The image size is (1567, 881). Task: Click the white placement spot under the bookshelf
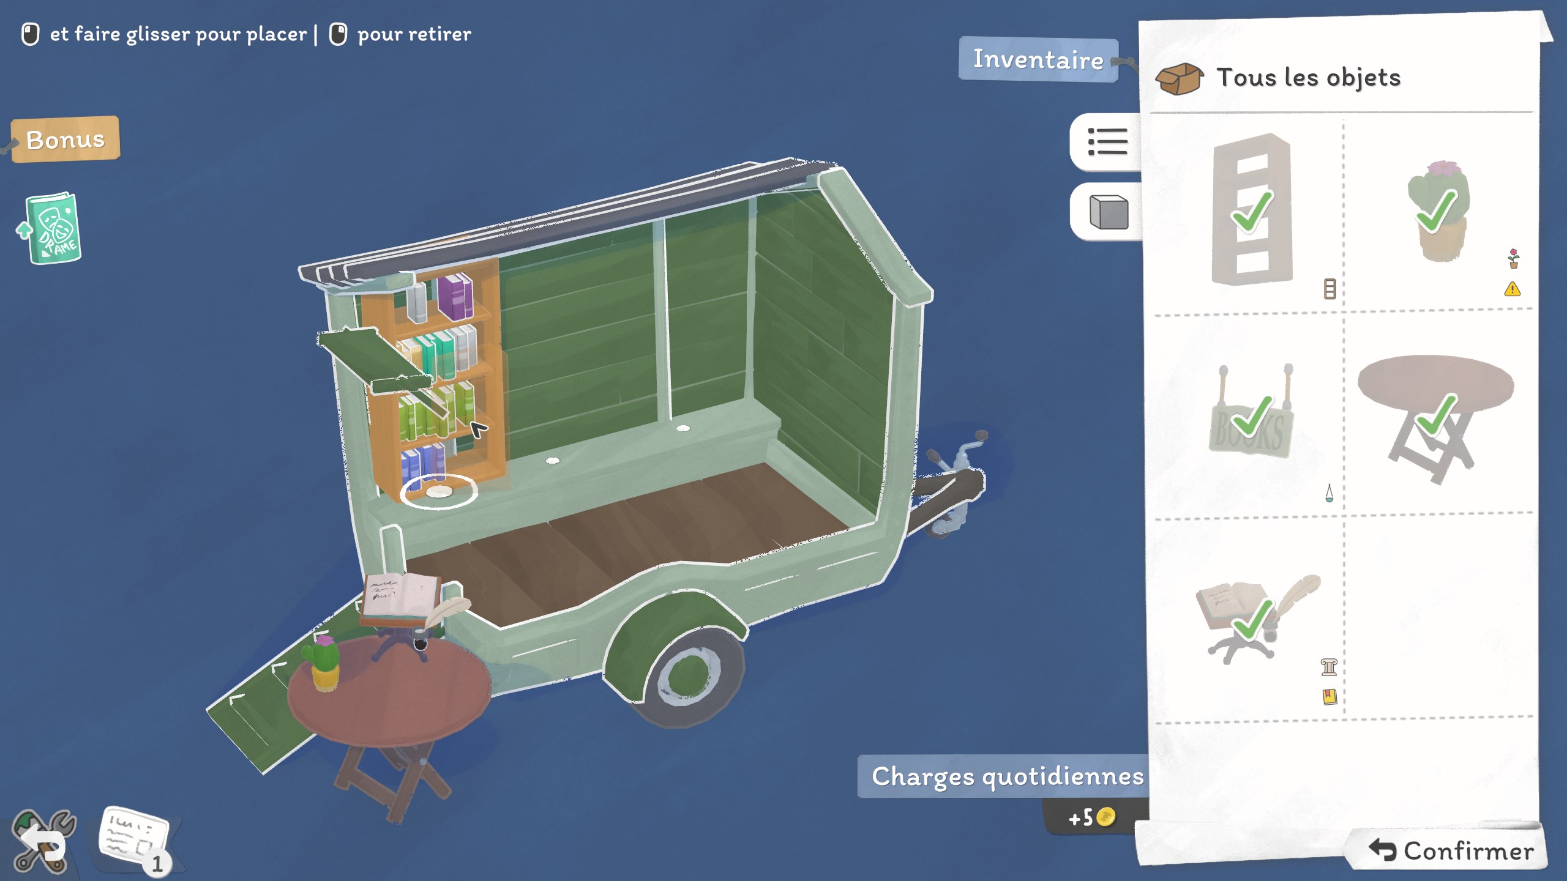pos(439,491)
